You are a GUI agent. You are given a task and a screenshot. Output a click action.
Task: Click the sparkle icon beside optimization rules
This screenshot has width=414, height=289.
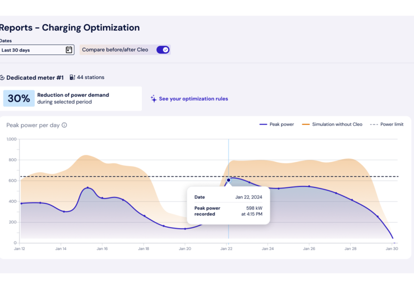pyautogui.click(x=154, y=99)
